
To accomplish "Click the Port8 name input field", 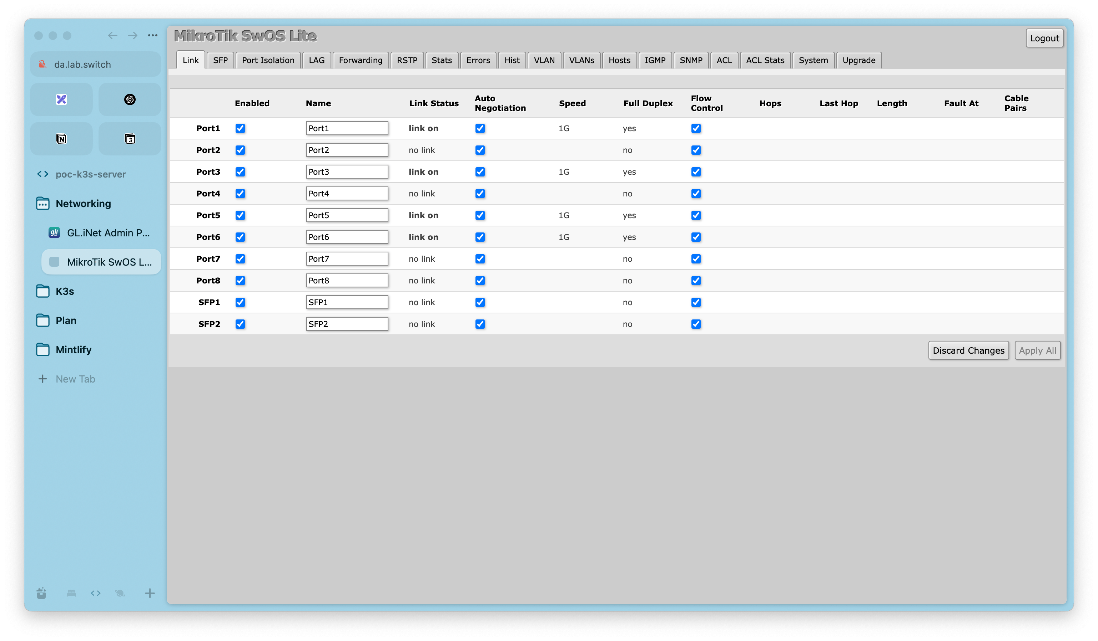I will (x=347, y=281).
